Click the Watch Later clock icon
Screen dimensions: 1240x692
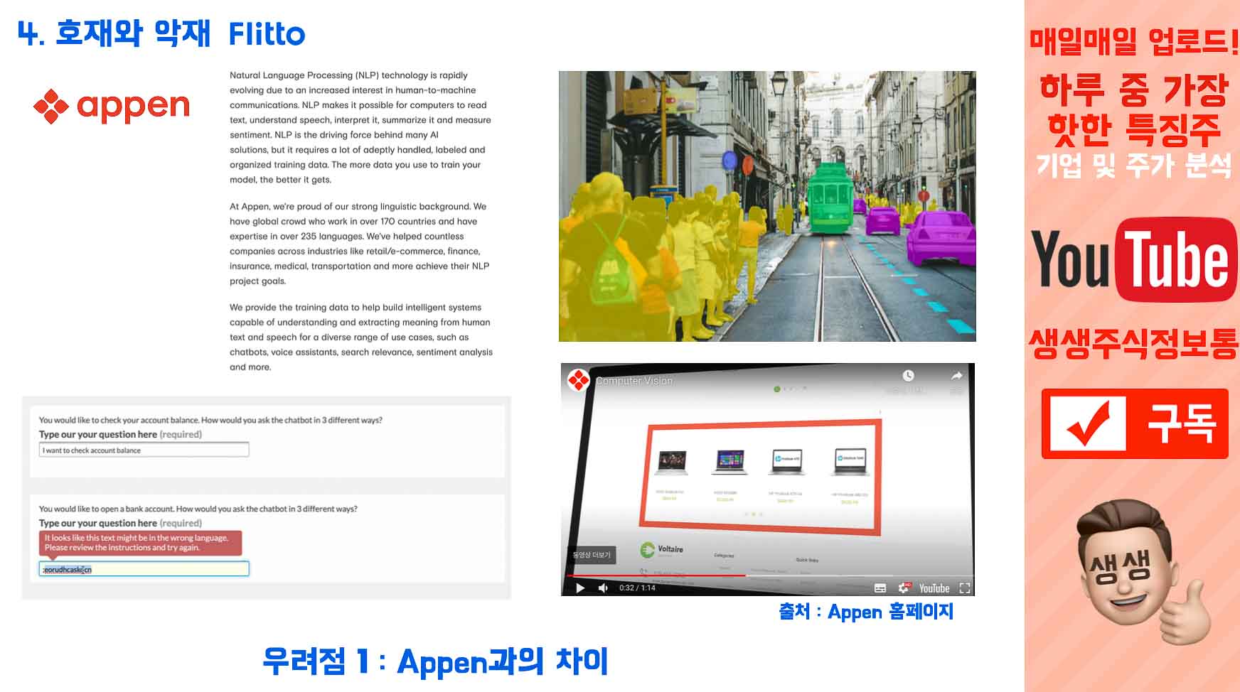[x=908, y=375]
